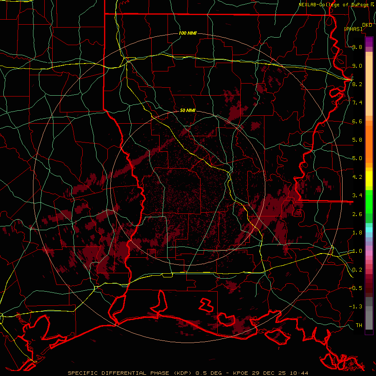
Task: Click the 3.4 value on the color scale
Action: [x=357, y=196]
